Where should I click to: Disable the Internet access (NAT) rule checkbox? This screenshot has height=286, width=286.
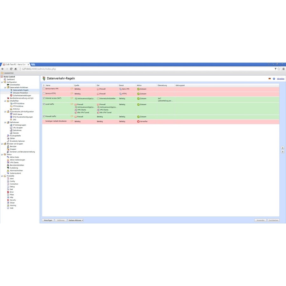click(44, 98)
